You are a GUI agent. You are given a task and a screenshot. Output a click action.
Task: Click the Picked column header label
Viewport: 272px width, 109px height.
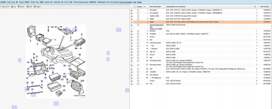tap(139, 7)
